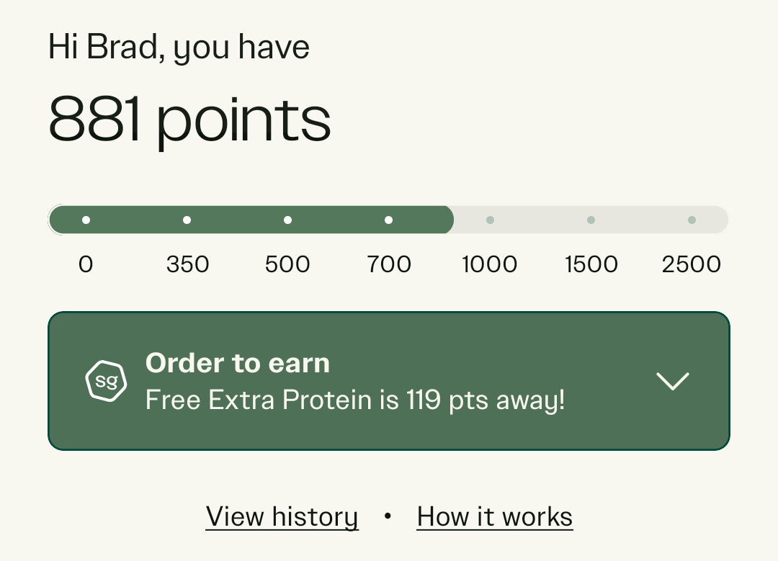Click the 1000 milestone label

490,264
